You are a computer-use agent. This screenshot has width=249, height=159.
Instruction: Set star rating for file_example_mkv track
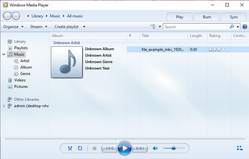coord(219,49)
